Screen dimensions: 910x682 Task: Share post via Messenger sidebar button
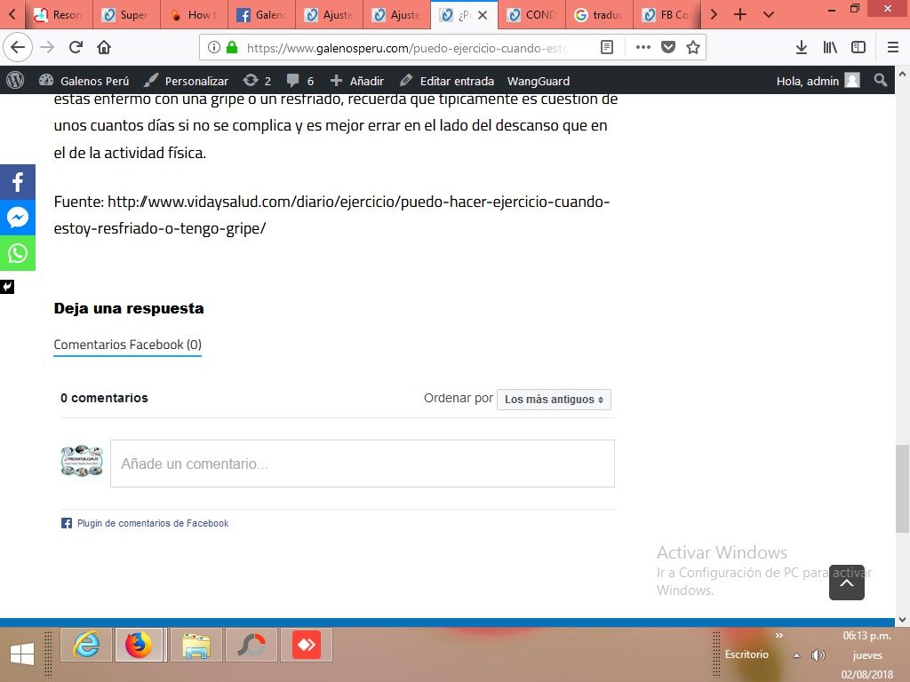pyautogui.click(x=18, y=218)
